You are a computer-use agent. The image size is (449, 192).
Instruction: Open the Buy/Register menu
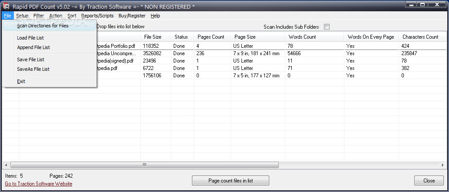click(132, 16)
